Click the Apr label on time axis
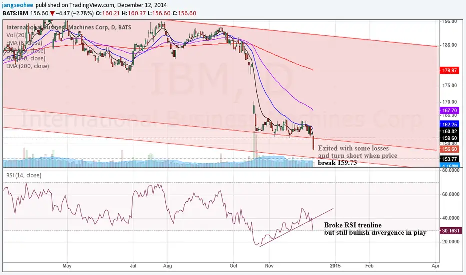This screenshot has width=466, height=275. [x=435, y=266]
